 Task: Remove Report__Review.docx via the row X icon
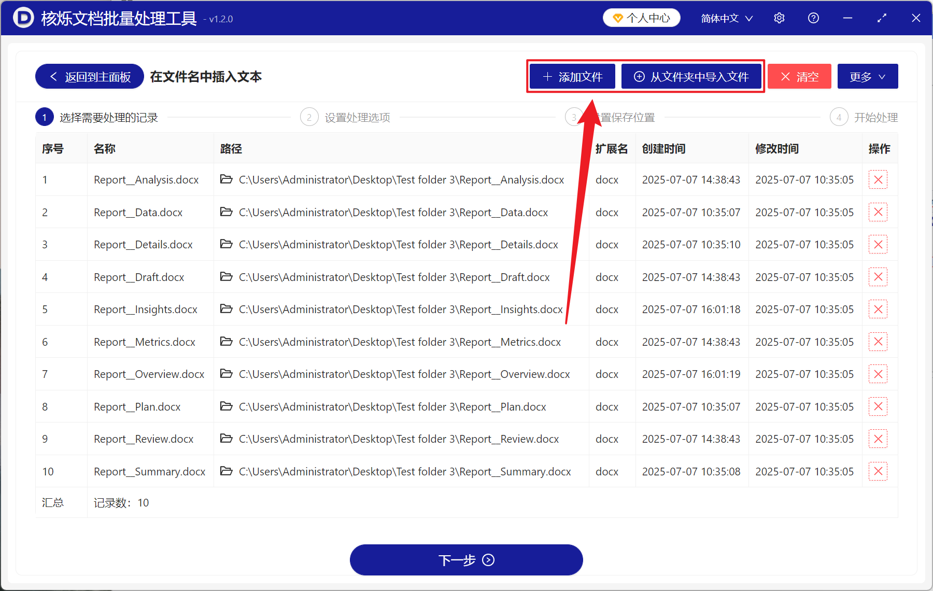coord(878,439)
